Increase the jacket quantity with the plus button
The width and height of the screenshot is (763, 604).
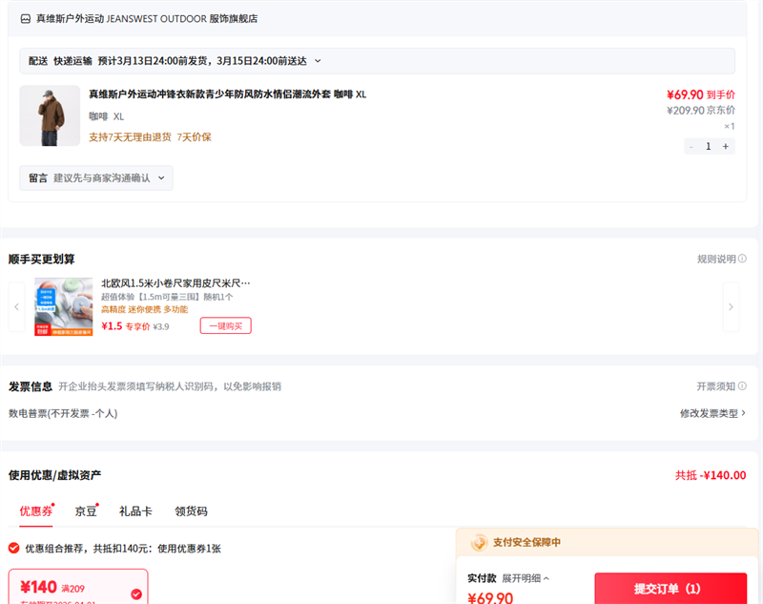coord(726,147)
